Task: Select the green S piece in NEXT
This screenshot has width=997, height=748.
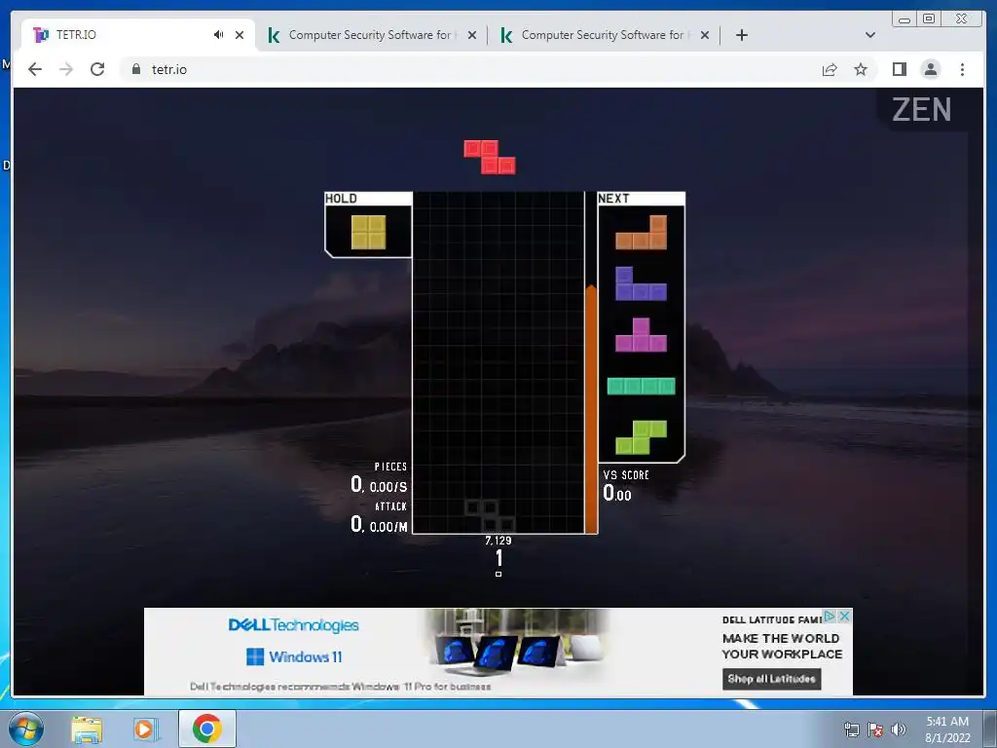Action: click(641, 437)
